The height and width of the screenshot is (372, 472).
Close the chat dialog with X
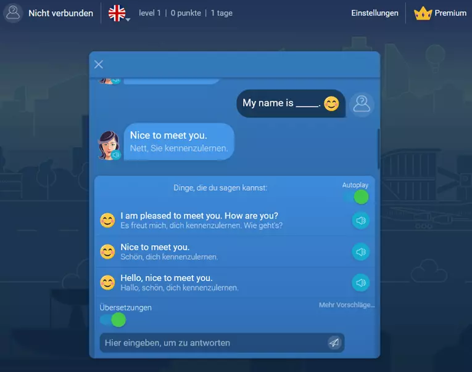coord(99,64)
